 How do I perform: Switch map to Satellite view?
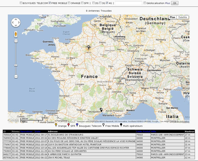183,17
